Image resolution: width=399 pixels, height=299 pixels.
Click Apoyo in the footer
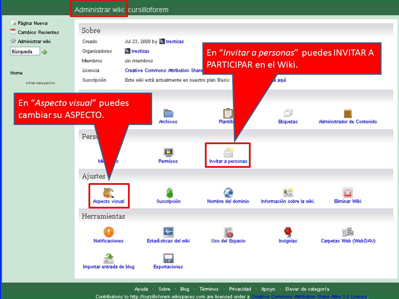pos(268,289)
